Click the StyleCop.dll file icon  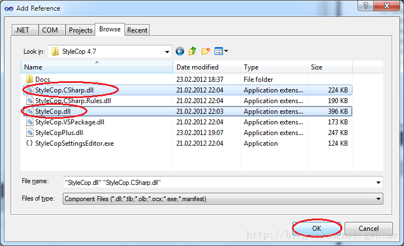30,112
